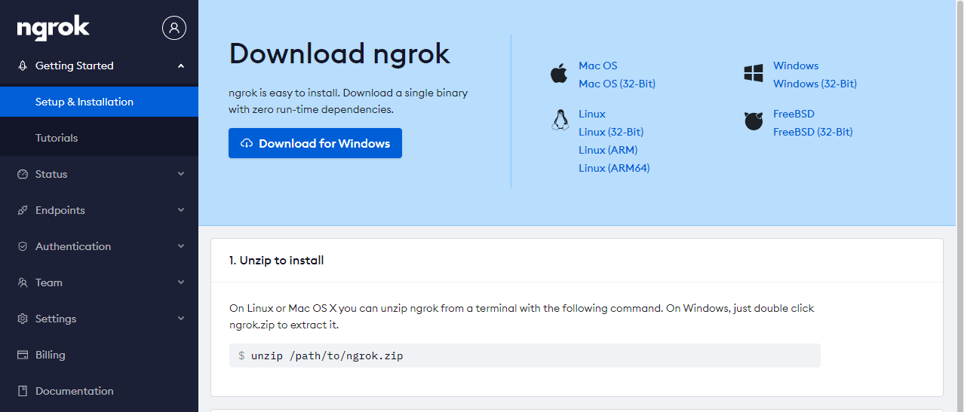Collapse the Getting Started section chevron
964x412 pixels.
click(181, 66)
